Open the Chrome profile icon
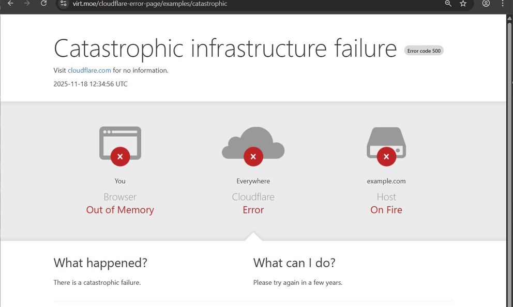Viewport: 513px width, 307px height. (x=486, y=4)
